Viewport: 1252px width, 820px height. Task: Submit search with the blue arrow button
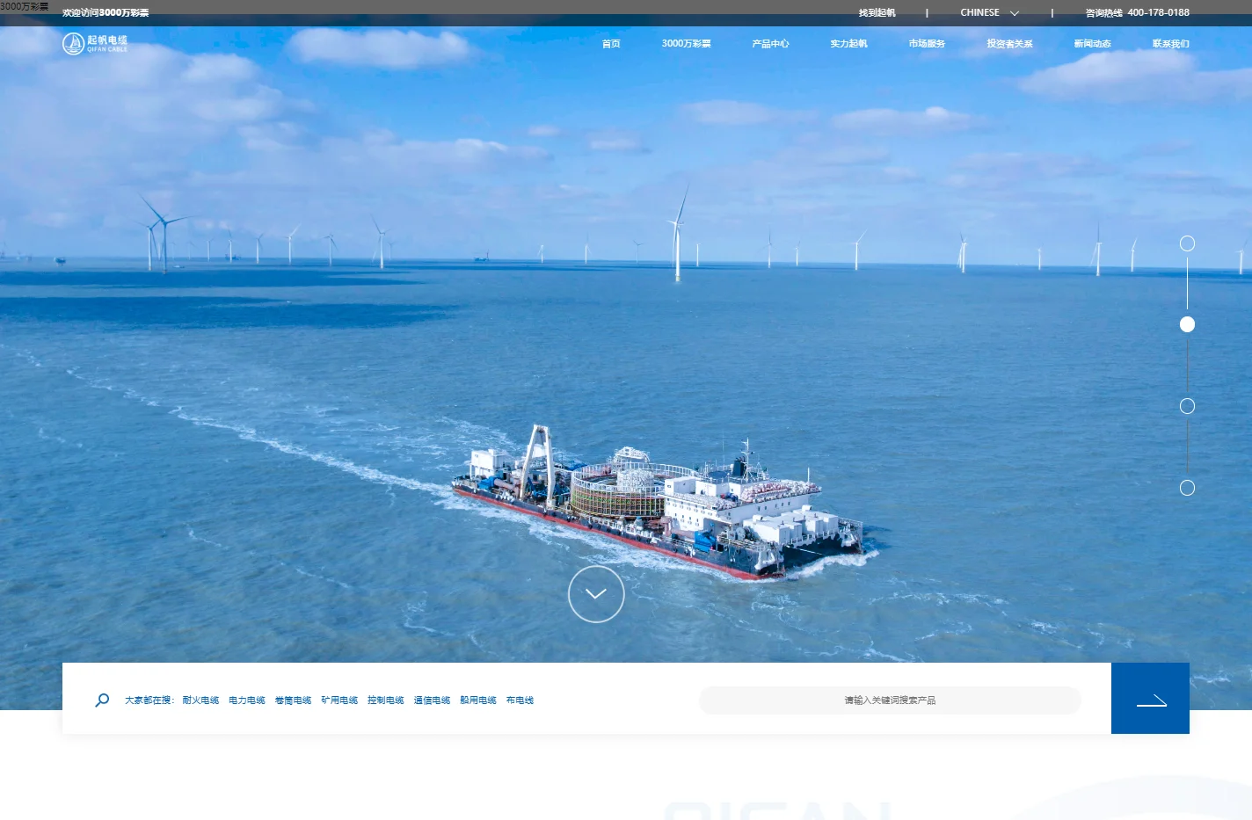tap(1150, 698)
